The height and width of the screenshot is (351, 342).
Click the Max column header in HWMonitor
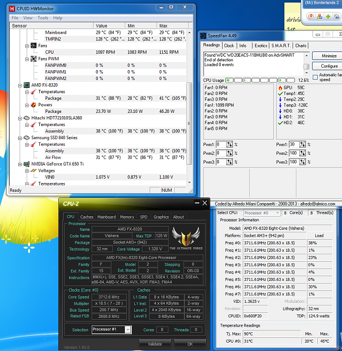coord(172,26)
